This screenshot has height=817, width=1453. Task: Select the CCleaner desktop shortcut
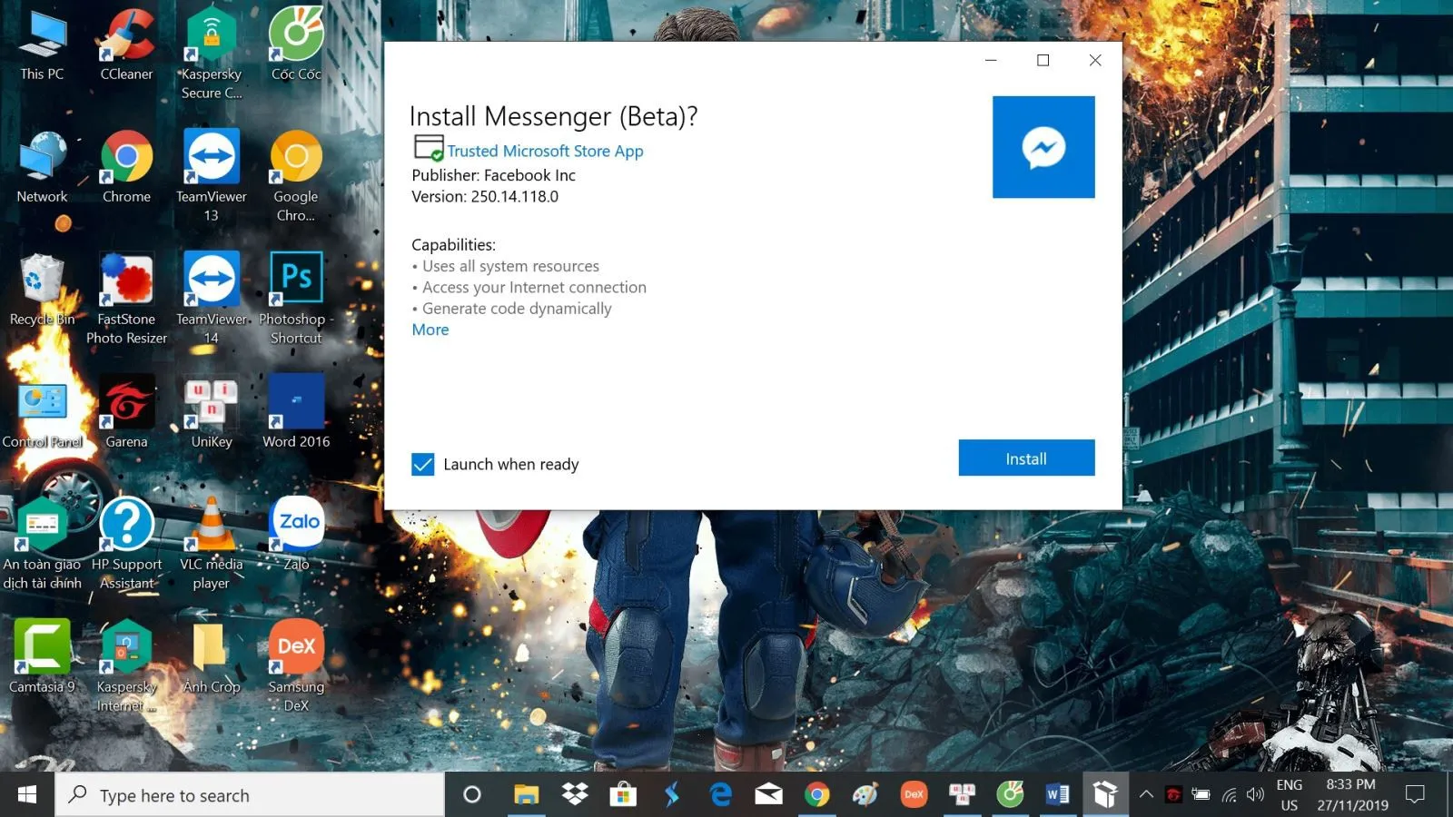[126, 45]
